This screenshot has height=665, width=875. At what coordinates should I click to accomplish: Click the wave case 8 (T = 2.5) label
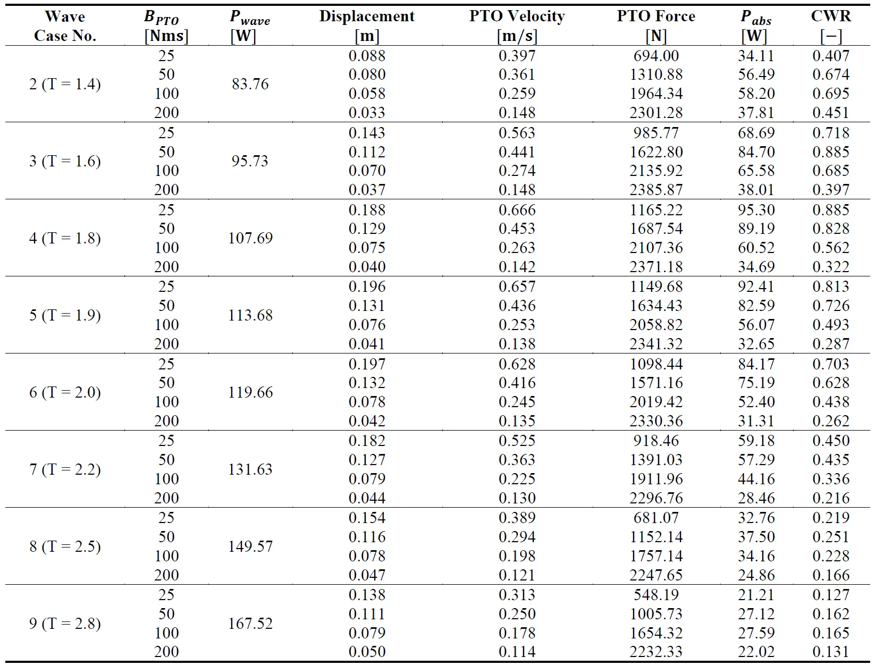point(65,546)
